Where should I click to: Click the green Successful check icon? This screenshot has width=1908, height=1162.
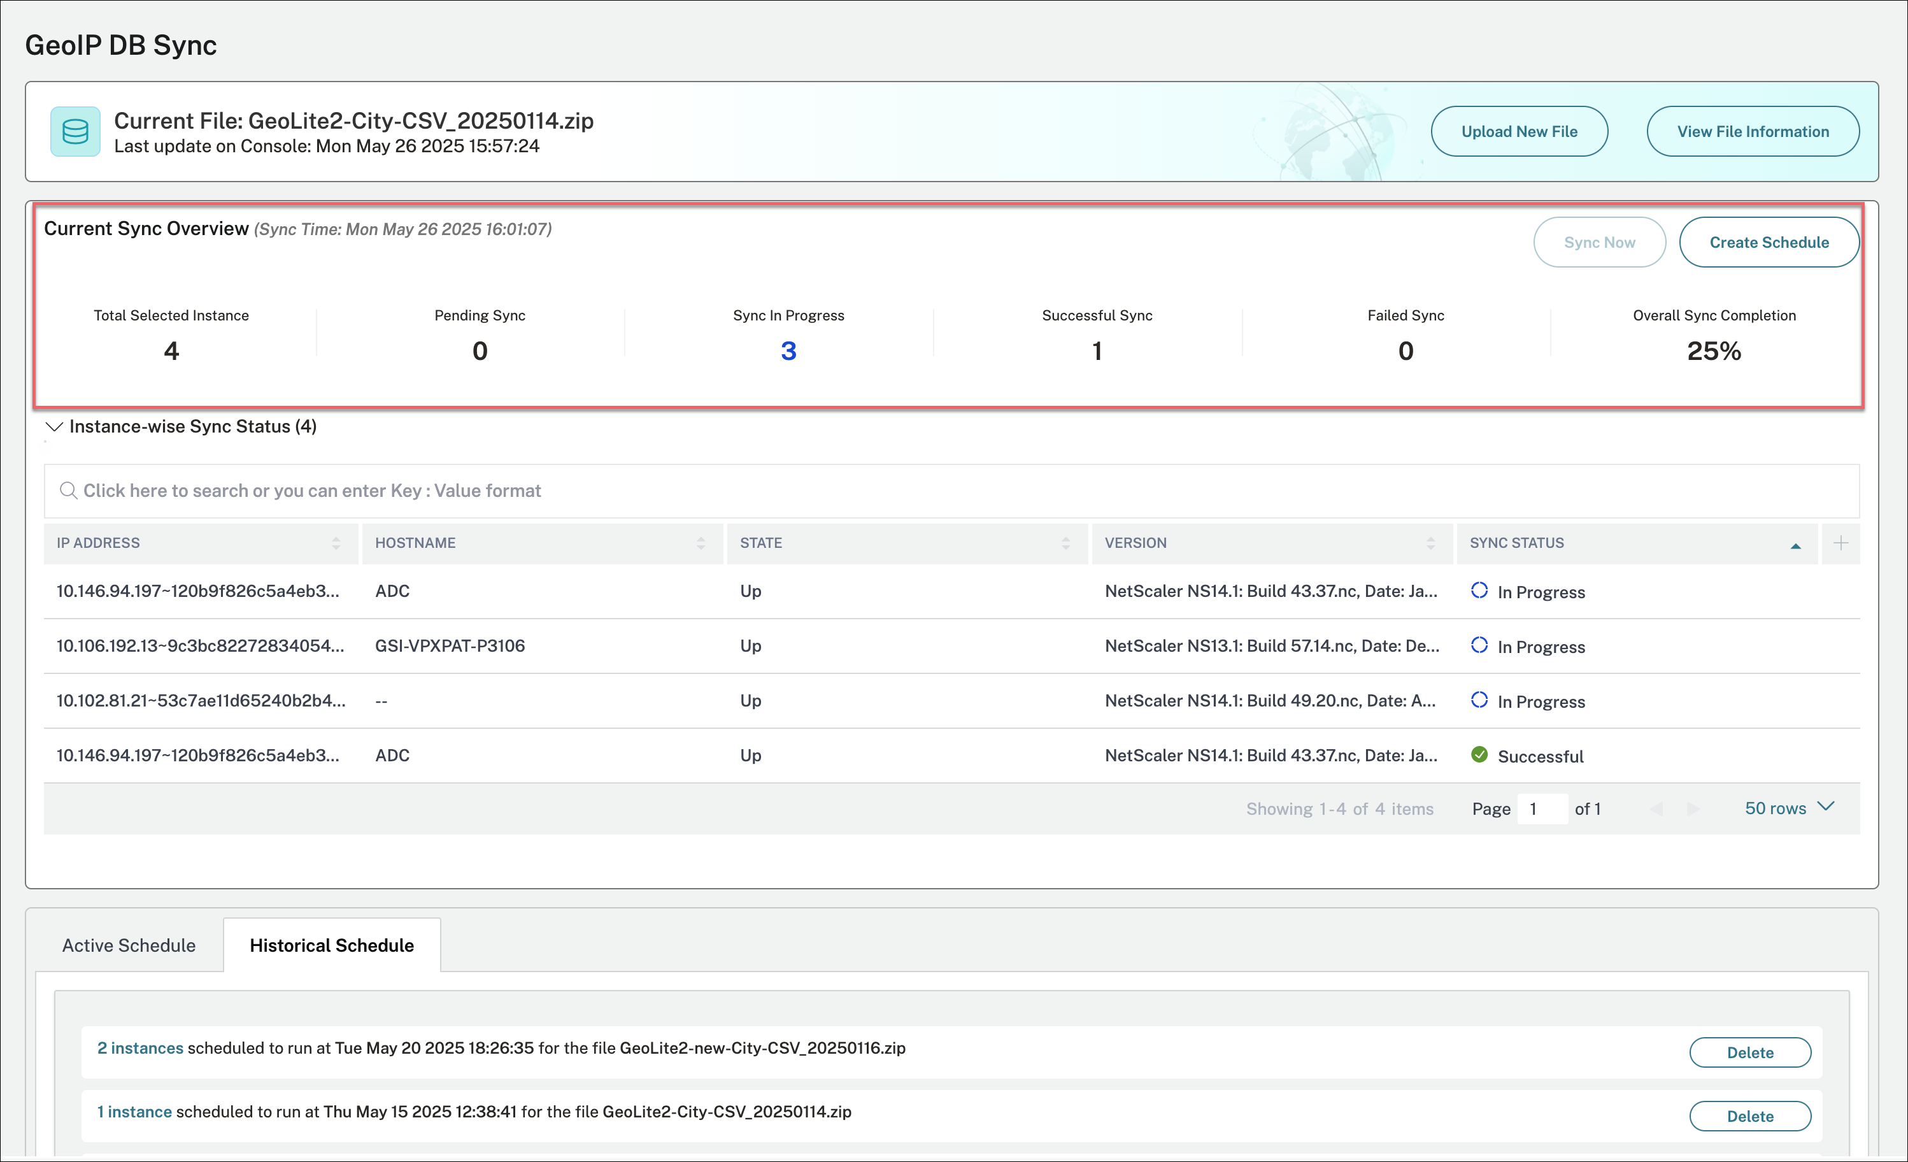(x=1479, y=754)
